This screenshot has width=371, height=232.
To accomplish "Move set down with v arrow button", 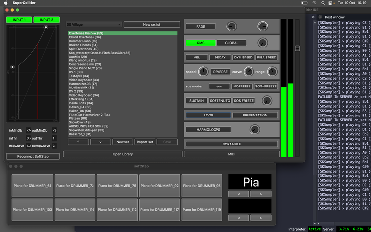I will [x=100, y=142].
